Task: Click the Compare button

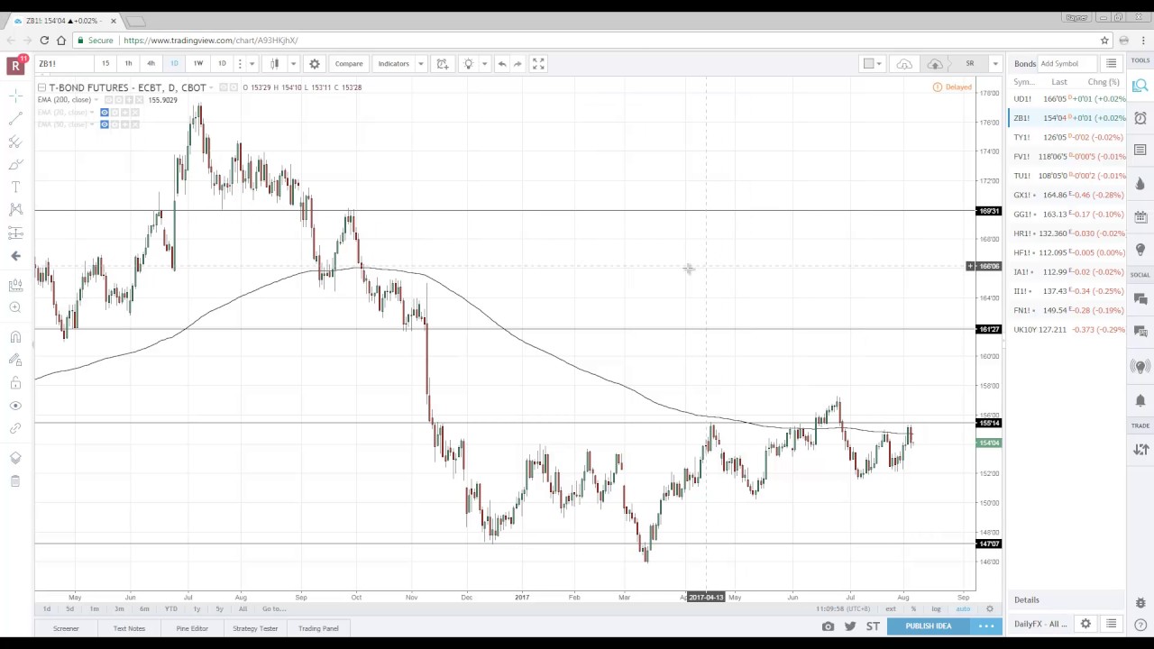Action: pyautogui.click(x=349, y=64)
